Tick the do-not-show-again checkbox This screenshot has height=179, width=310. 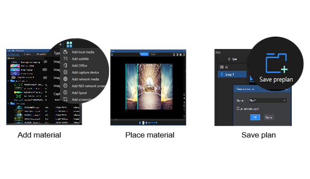point(238,108)
